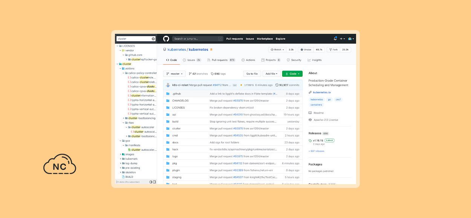Switch to the repository Pull requests tab

coord(221,60)
